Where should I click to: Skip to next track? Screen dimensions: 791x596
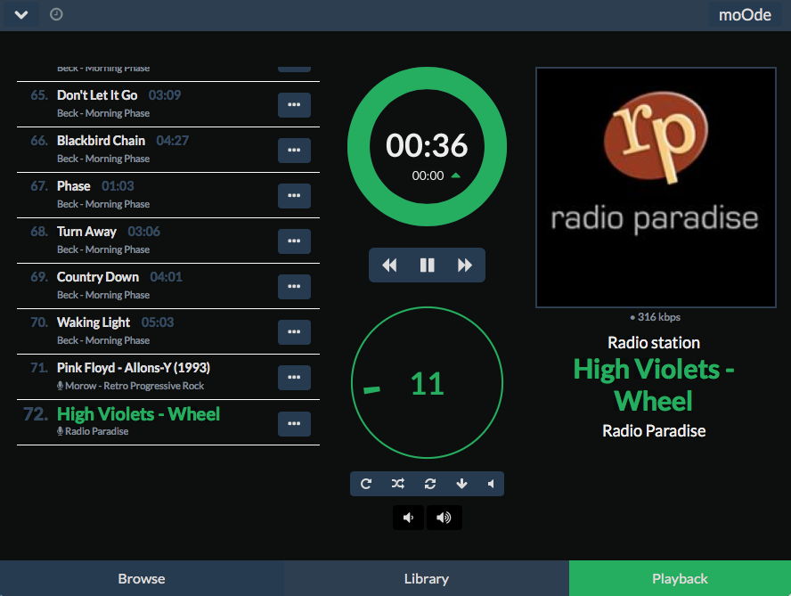465,265
